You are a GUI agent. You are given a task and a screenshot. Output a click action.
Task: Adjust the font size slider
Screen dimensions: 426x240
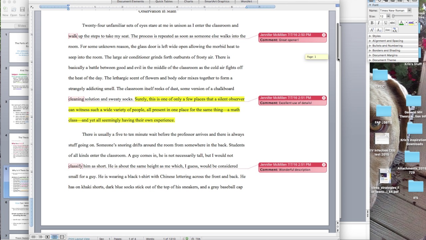[393, 16]
